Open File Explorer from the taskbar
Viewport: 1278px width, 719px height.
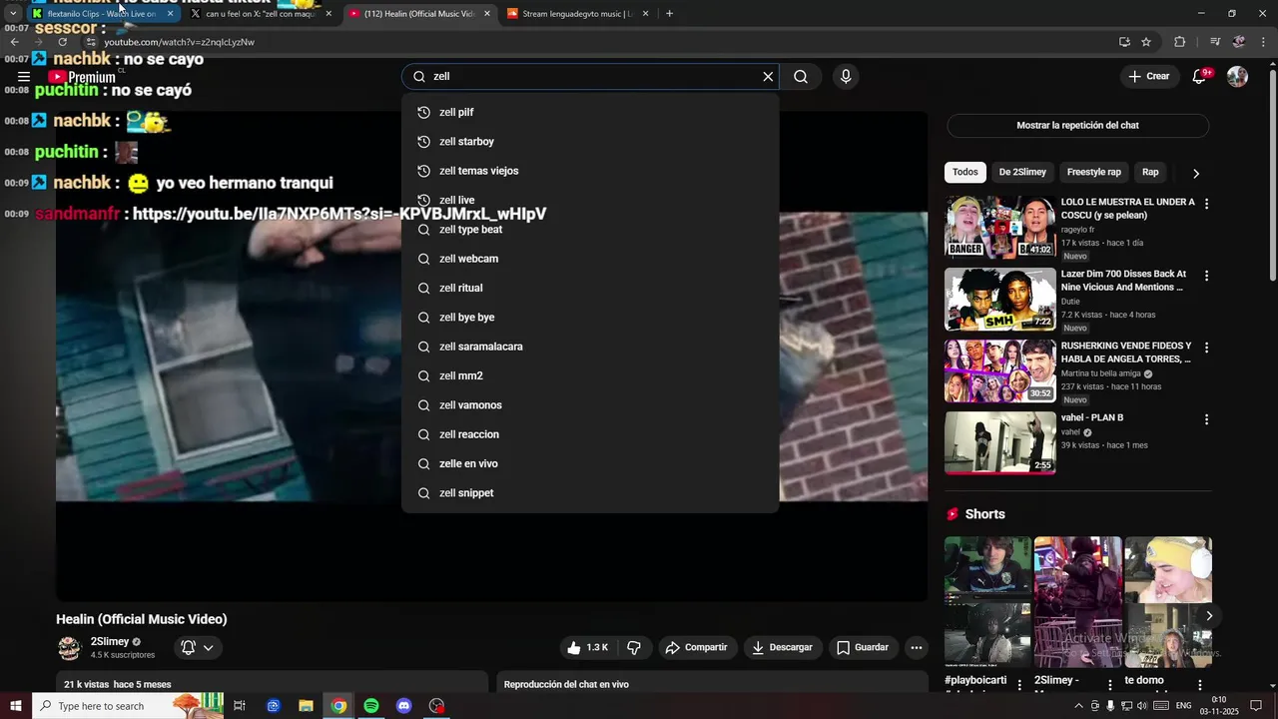[x=306, y=706]
